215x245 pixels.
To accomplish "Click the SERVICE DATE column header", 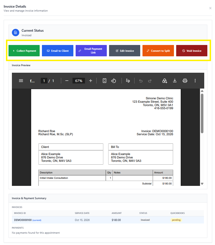I will click(x=82, y=213).
